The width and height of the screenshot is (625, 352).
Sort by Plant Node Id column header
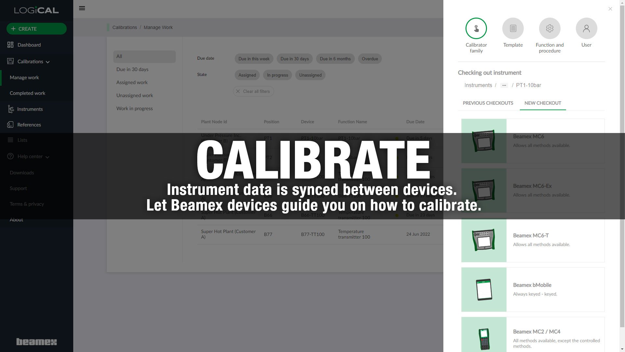214,122
